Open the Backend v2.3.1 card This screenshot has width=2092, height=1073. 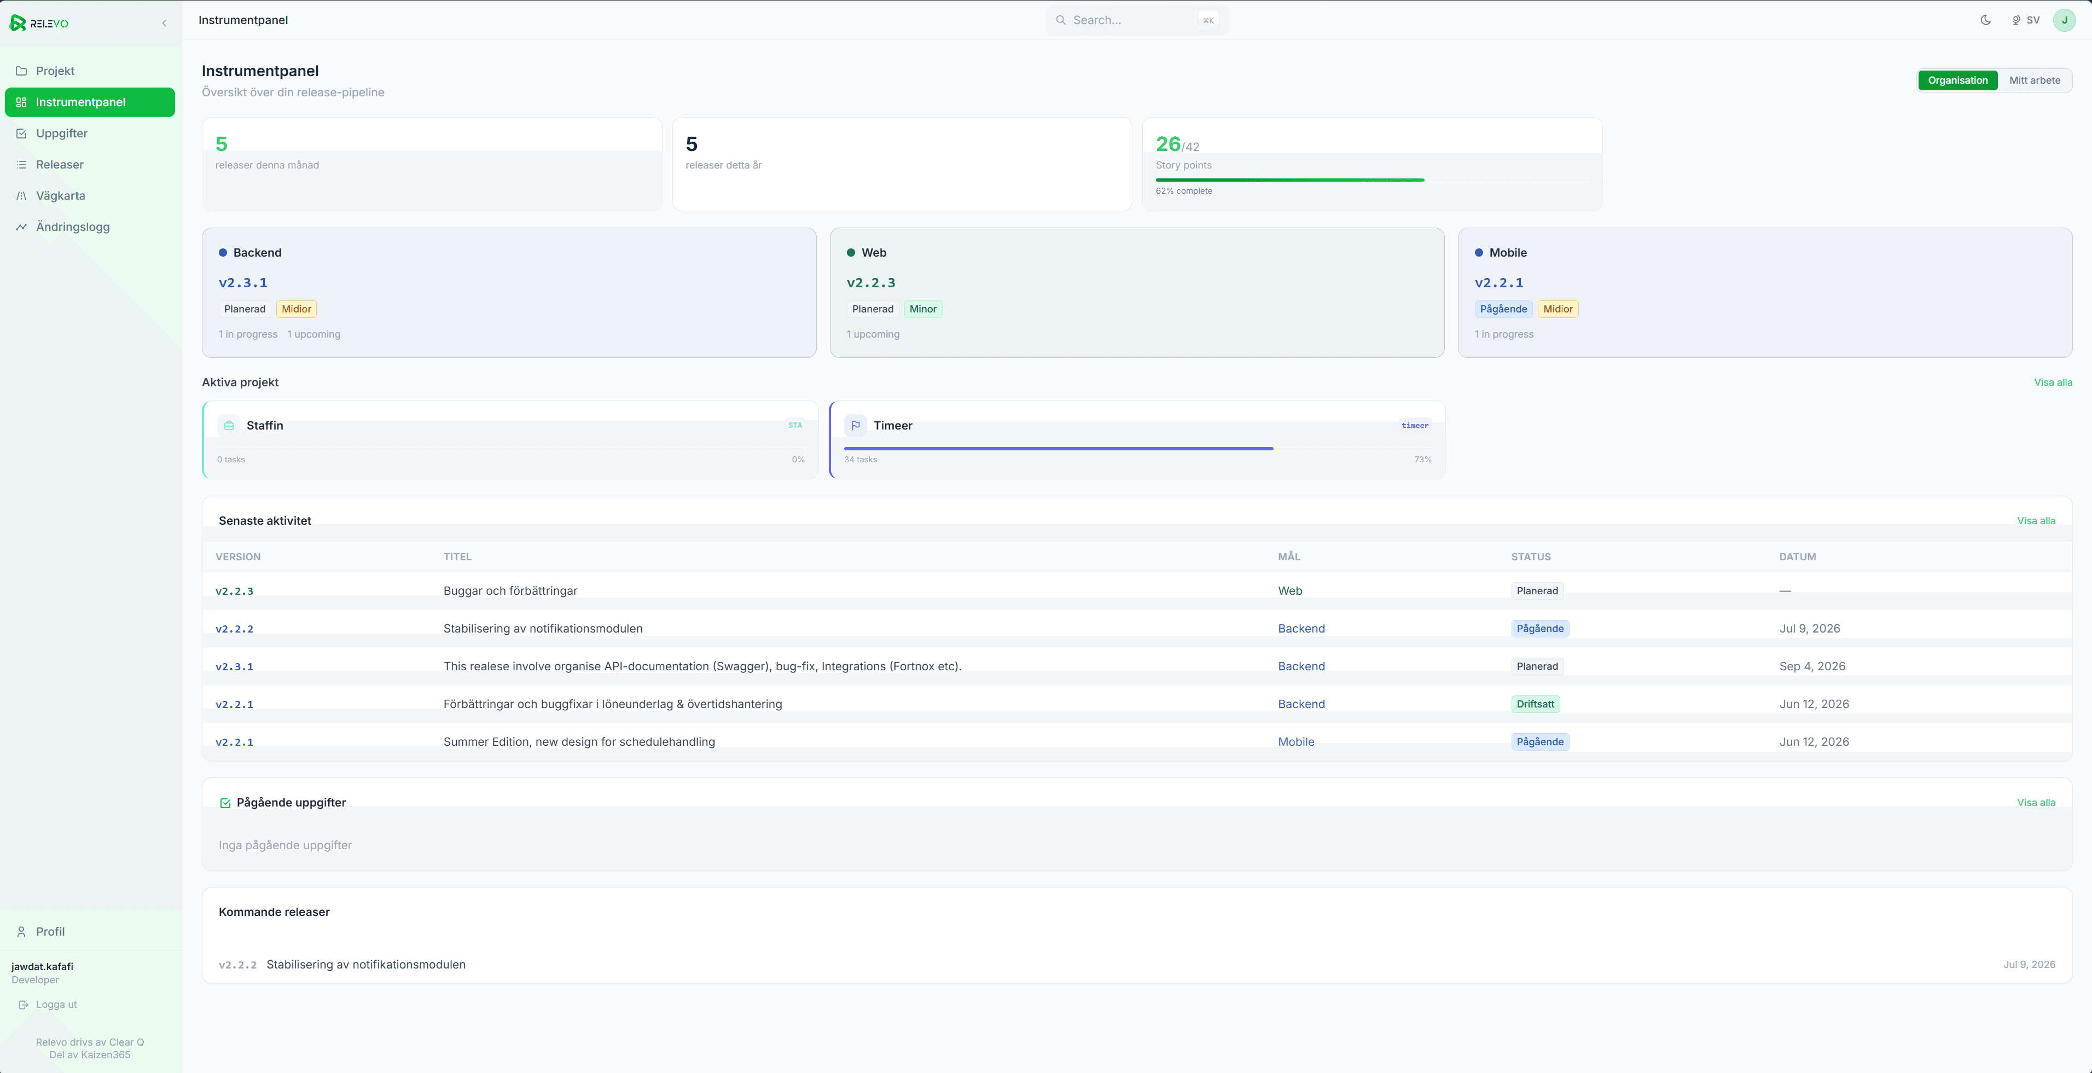point(509,292)
